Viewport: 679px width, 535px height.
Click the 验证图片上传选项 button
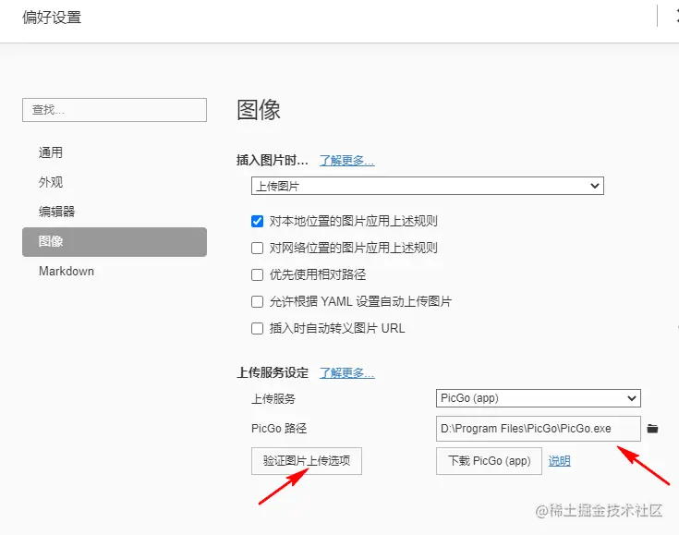307,461
